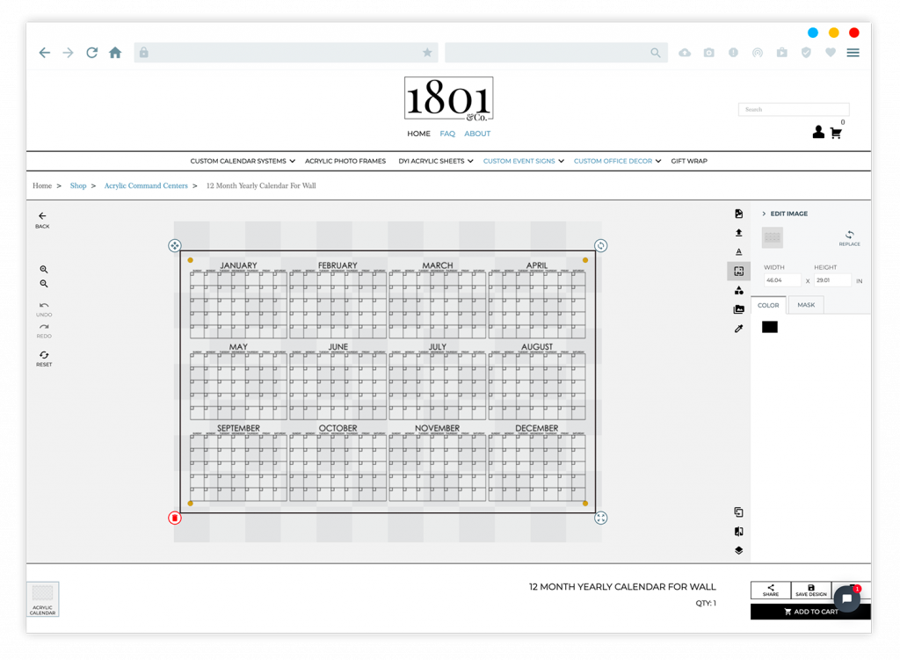The height and width of the screenshot is (660, 900).
Task: Delete the selected image with the red trash handle
Action: pyautogui.click(x=175, y=518)
